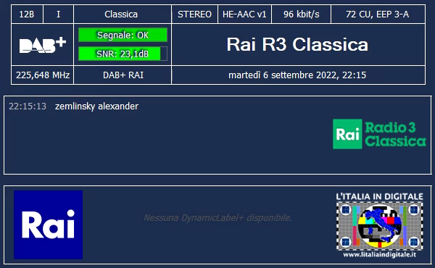Click the DAB+ logo
Image resolution: width=435 pixels, height=268 pixels.
point(43,45)
